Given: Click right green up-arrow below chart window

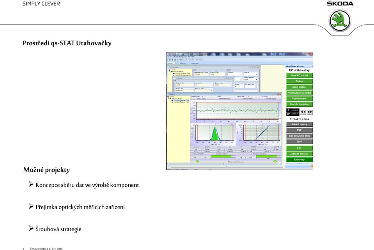Looking at the screenshot, I should coord(275,161).
